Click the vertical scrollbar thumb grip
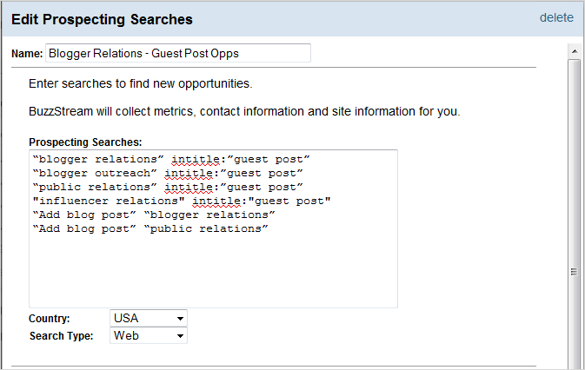Viewport: 585px width, 370px height. 575,272
